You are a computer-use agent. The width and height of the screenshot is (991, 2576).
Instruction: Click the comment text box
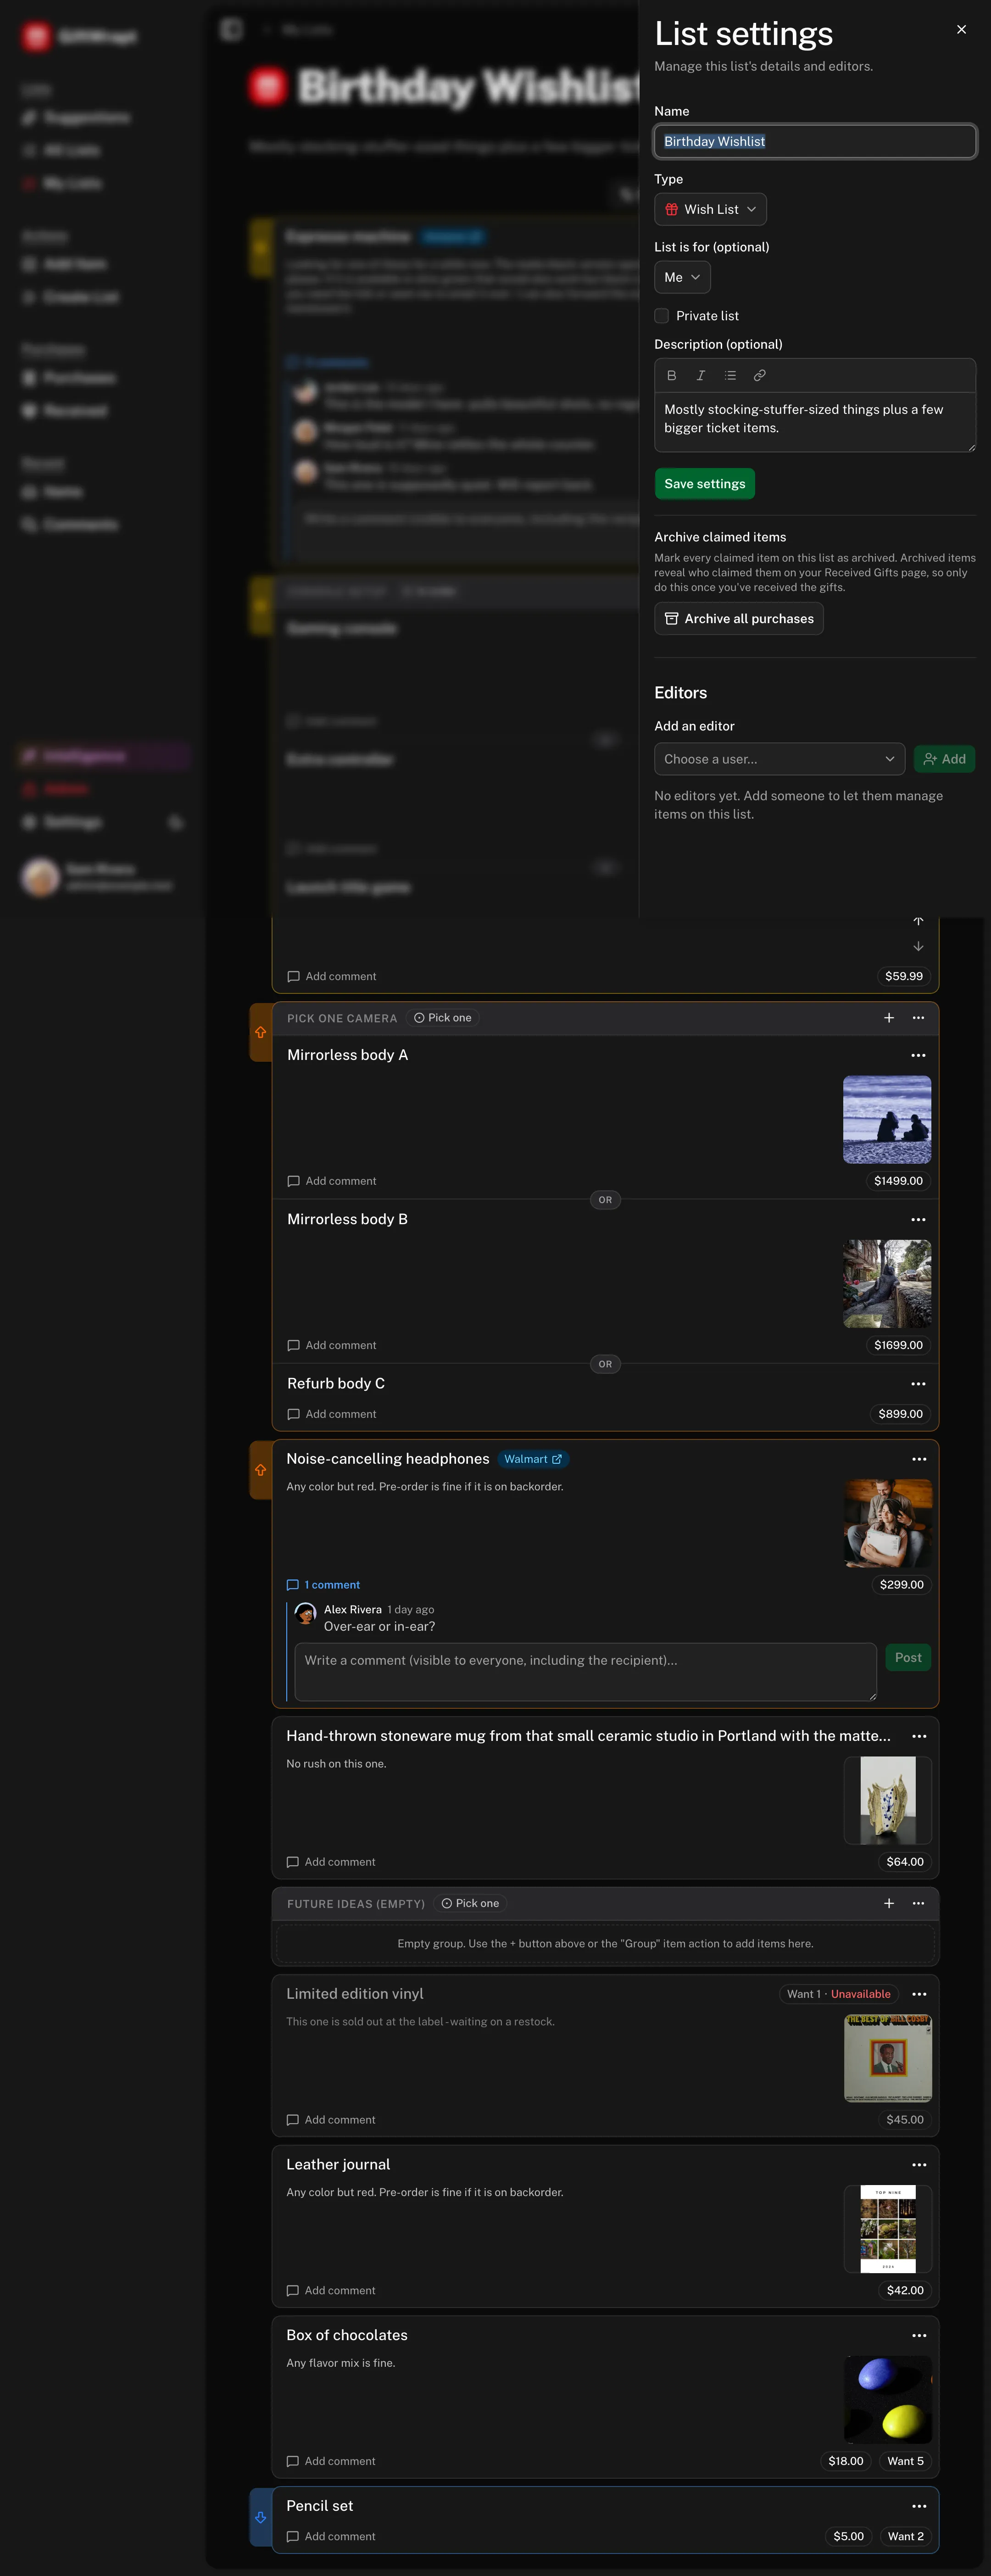(585, 1672)
